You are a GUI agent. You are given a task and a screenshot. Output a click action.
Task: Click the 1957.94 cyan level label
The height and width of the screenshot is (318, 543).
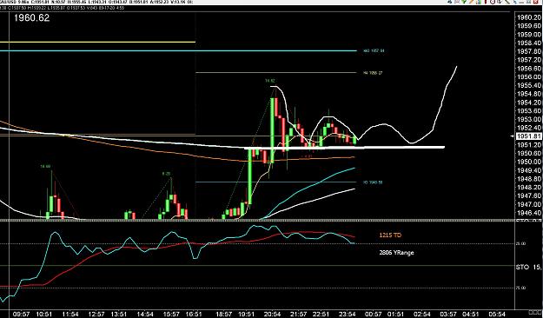coord(374,50)
